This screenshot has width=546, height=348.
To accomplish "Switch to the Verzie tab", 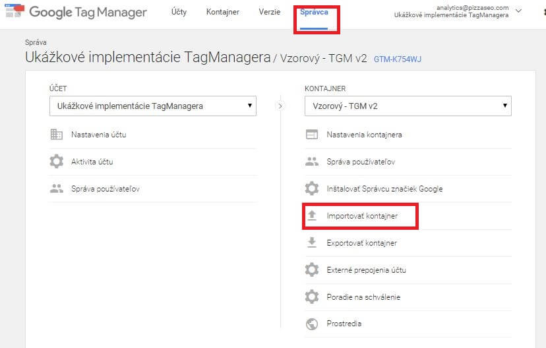I will click(x=270, y=12).
